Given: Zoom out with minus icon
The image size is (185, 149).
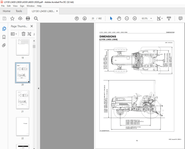Looking at the screenshot, I should tap(127, 19).
